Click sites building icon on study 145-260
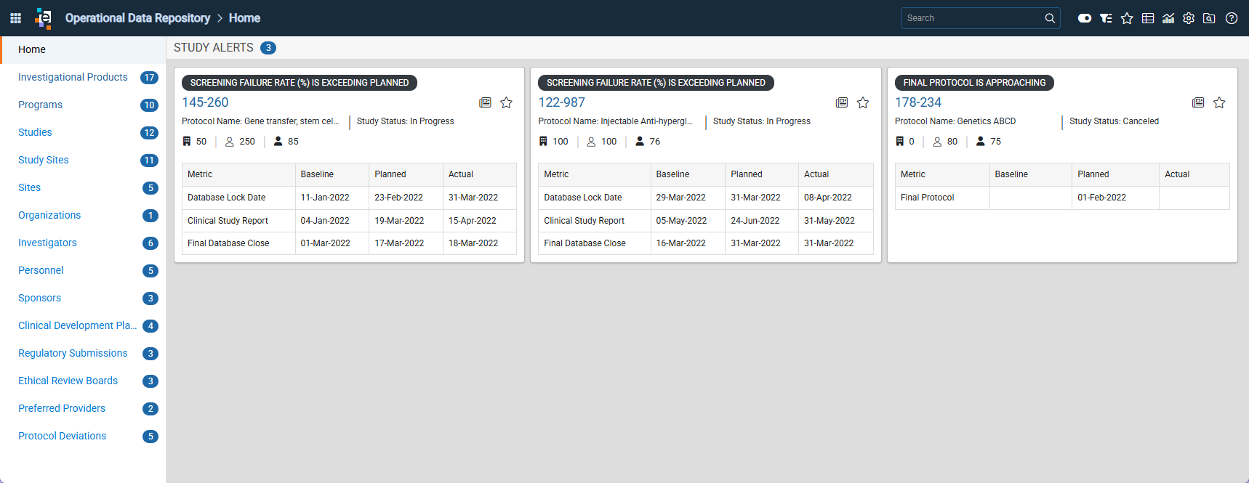The image size is (1249, 483). coord(187,142)
